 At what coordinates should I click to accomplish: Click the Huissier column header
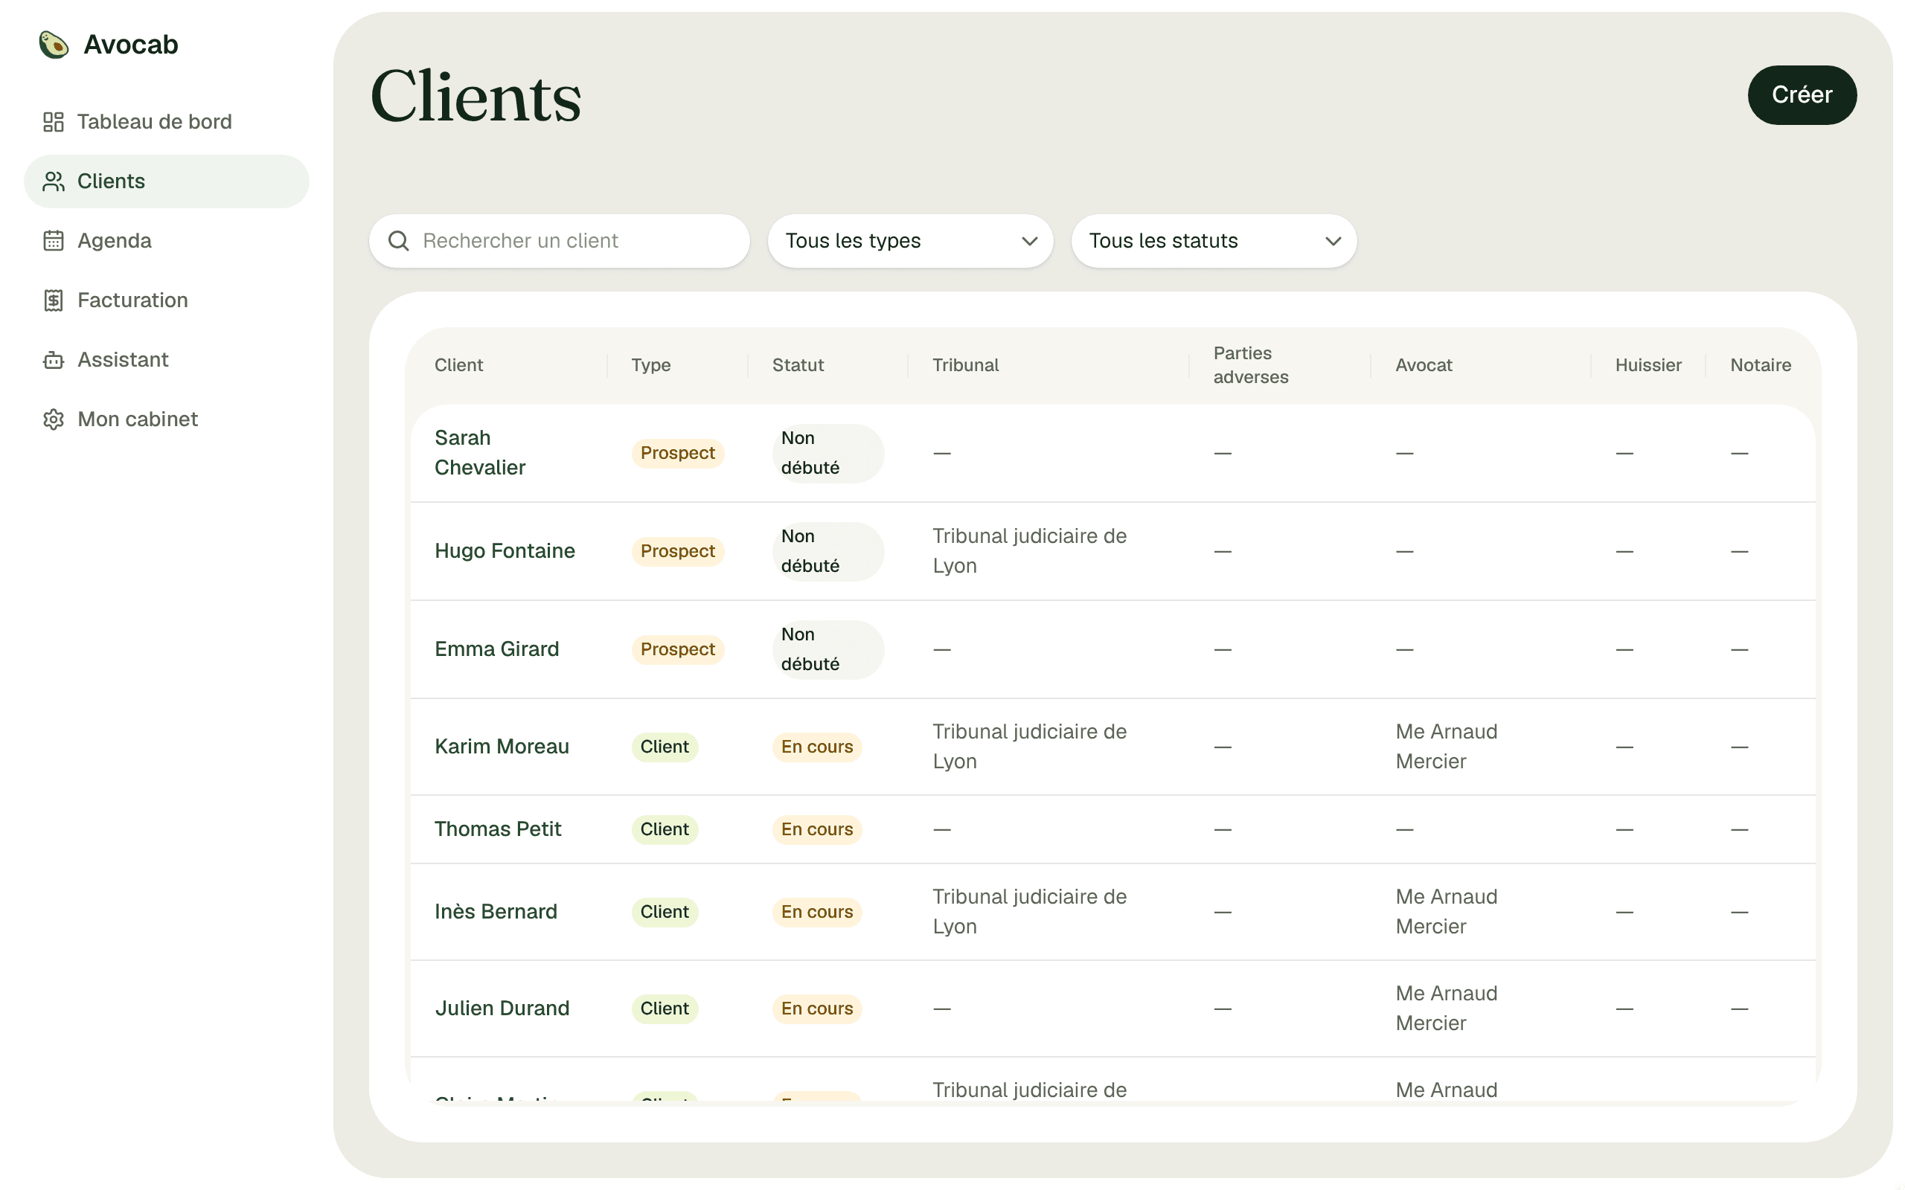point(1648,365)
